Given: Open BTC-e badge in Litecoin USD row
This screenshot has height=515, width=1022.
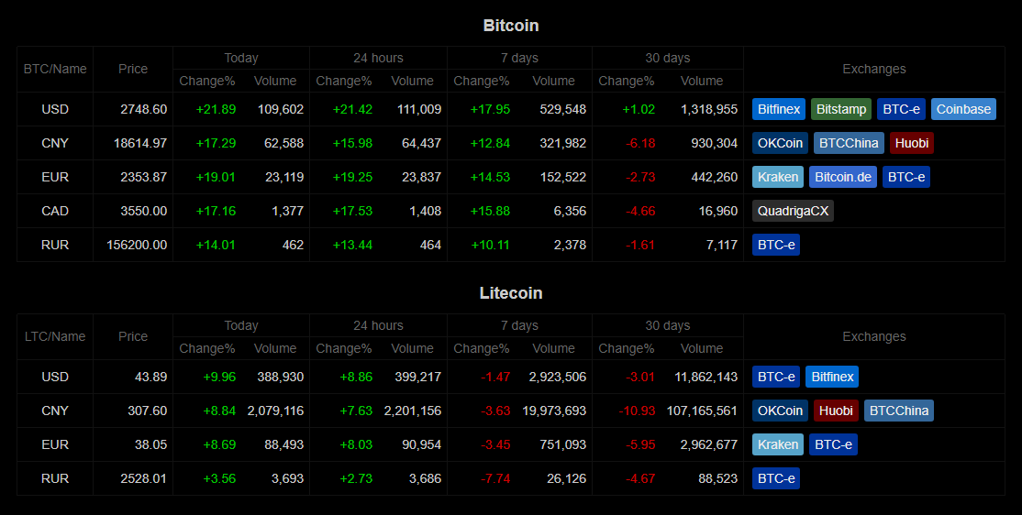Looking at the screenshot, I should coord(775,377).
